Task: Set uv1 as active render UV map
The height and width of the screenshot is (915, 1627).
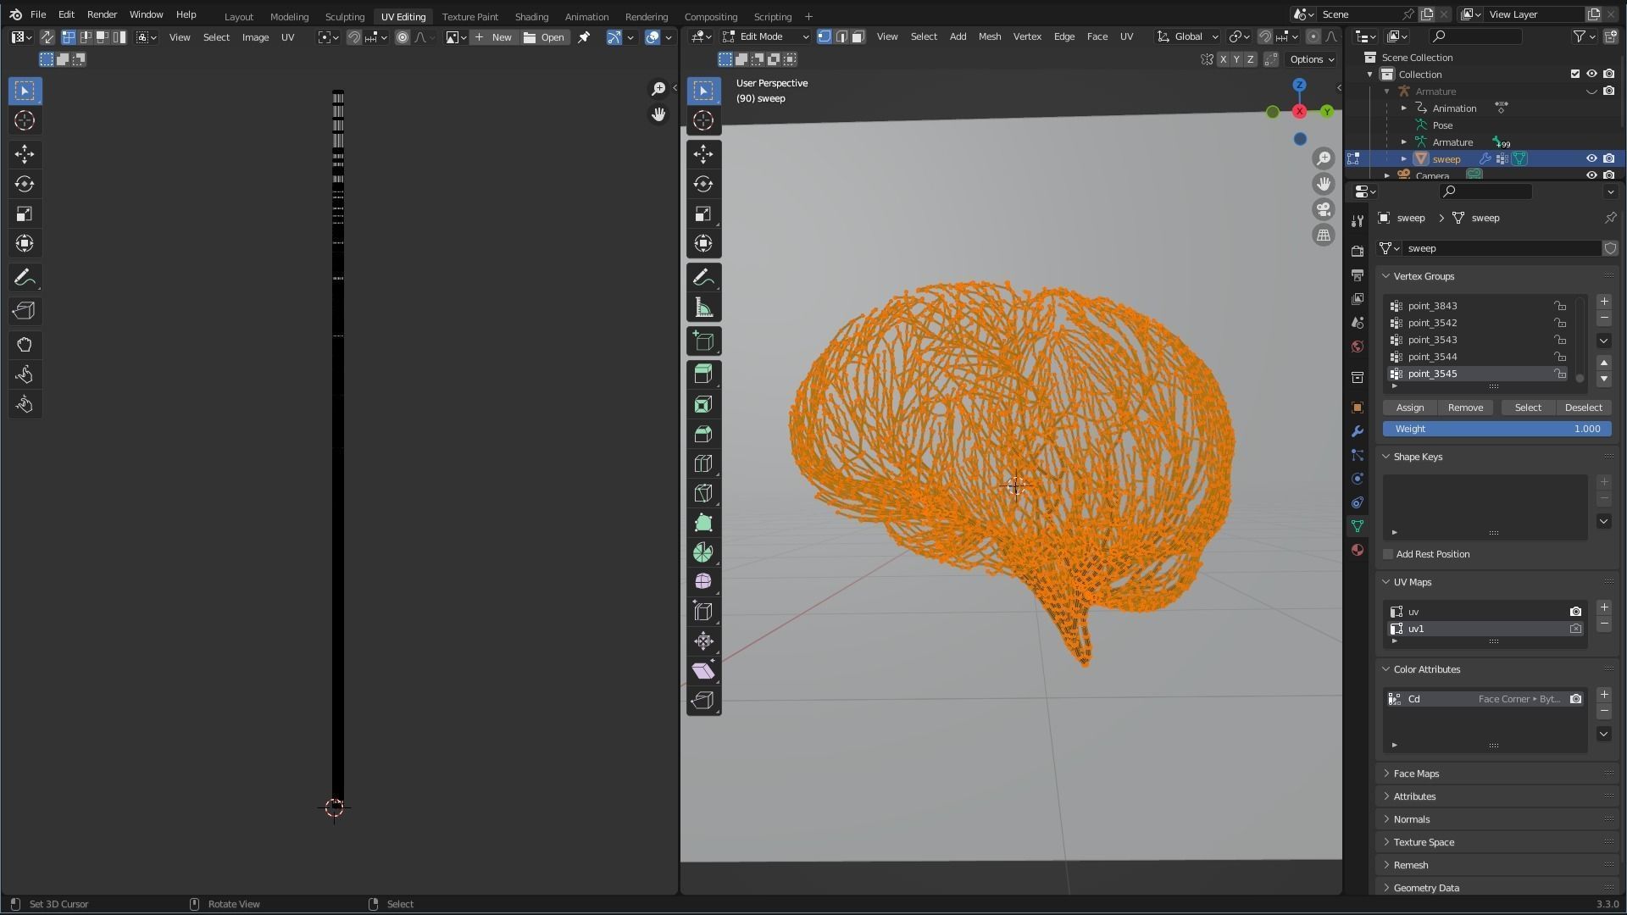Action: click(x=1575, y=629)
